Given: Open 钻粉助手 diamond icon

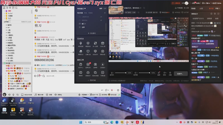Looking at the screenshot, I should tap(95, 51).
